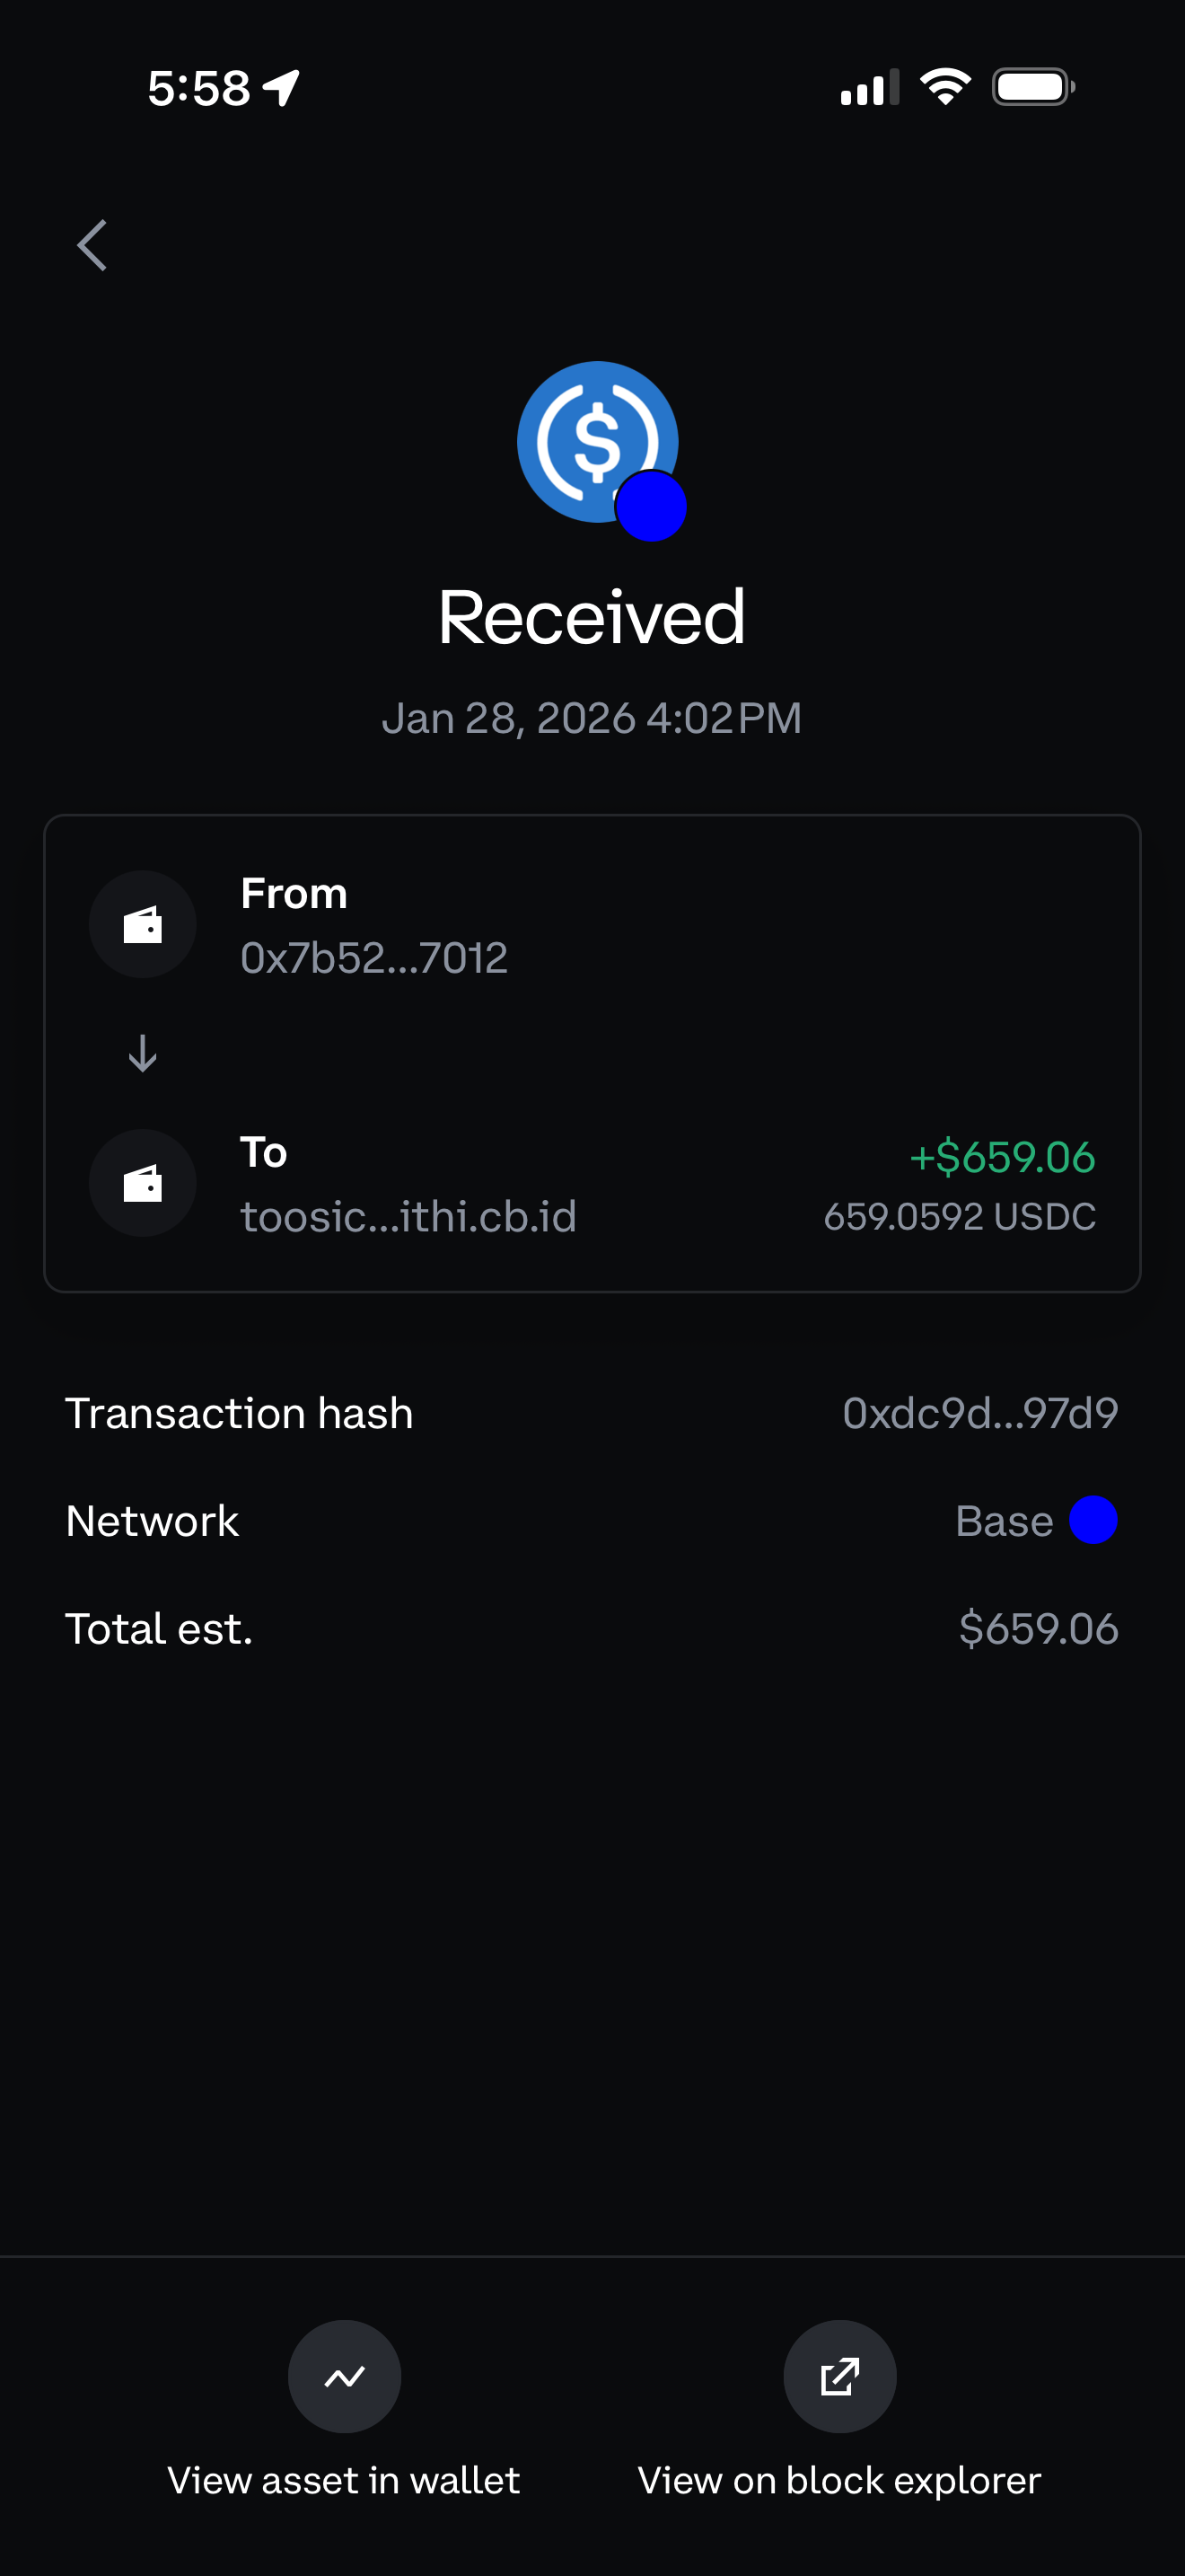This screenshot has height=2576, width=1185.
Task: Tap the View on block explorer label
Action: pos(839,2480)
